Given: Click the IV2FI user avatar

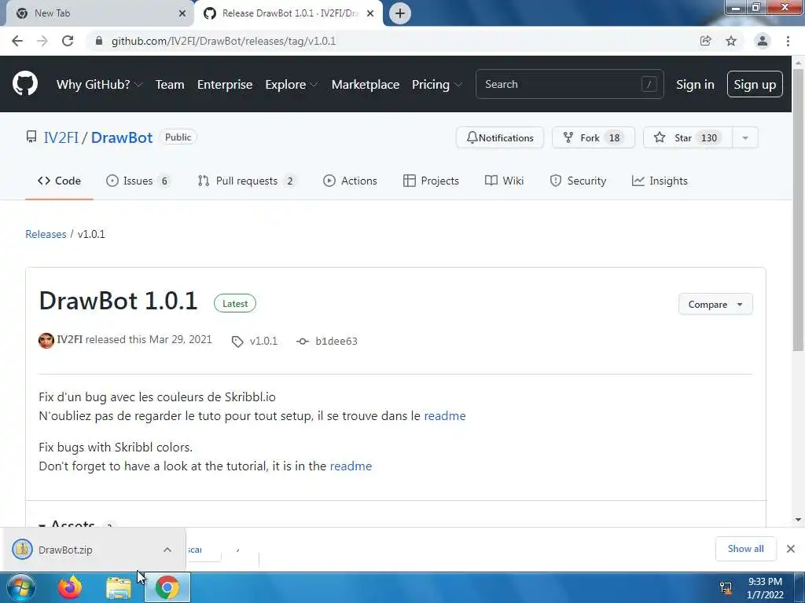Looking at the screenshot, I should point(46,341).
